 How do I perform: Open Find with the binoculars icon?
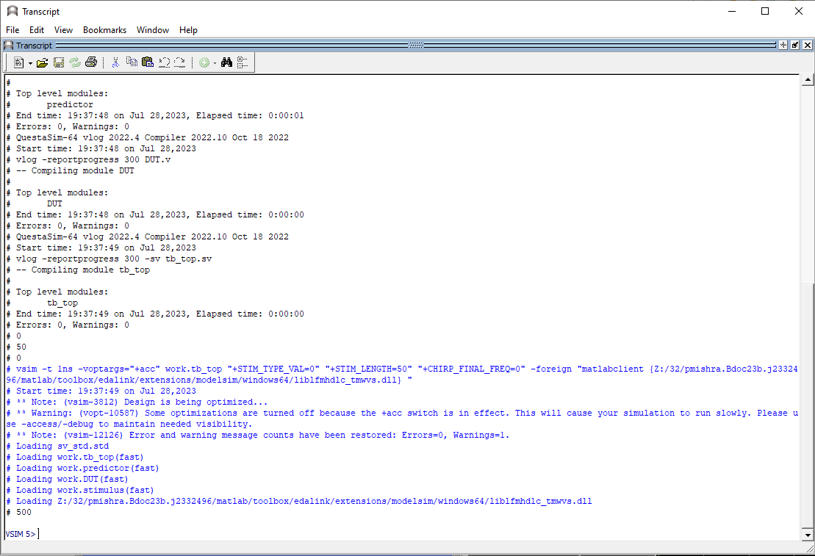click(226, 63)
